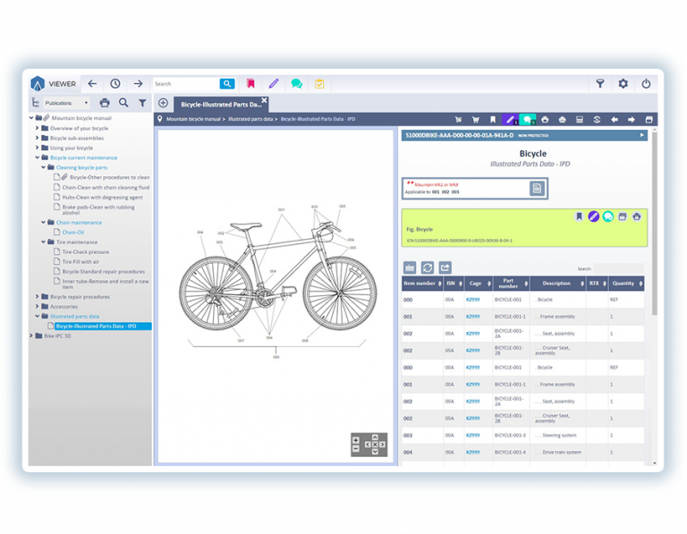Filter the publications tree with funnel icon
This screenshot has height=534, width=687.
(142, 103)
